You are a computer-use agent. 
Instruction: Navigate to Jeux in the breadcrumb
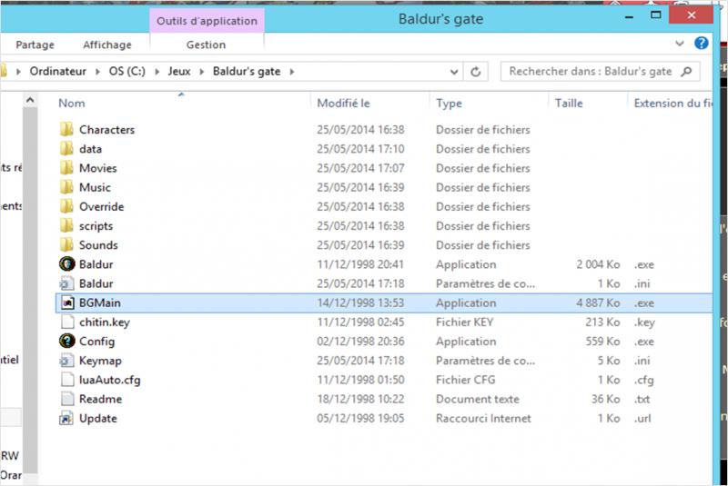pos(179,72)
